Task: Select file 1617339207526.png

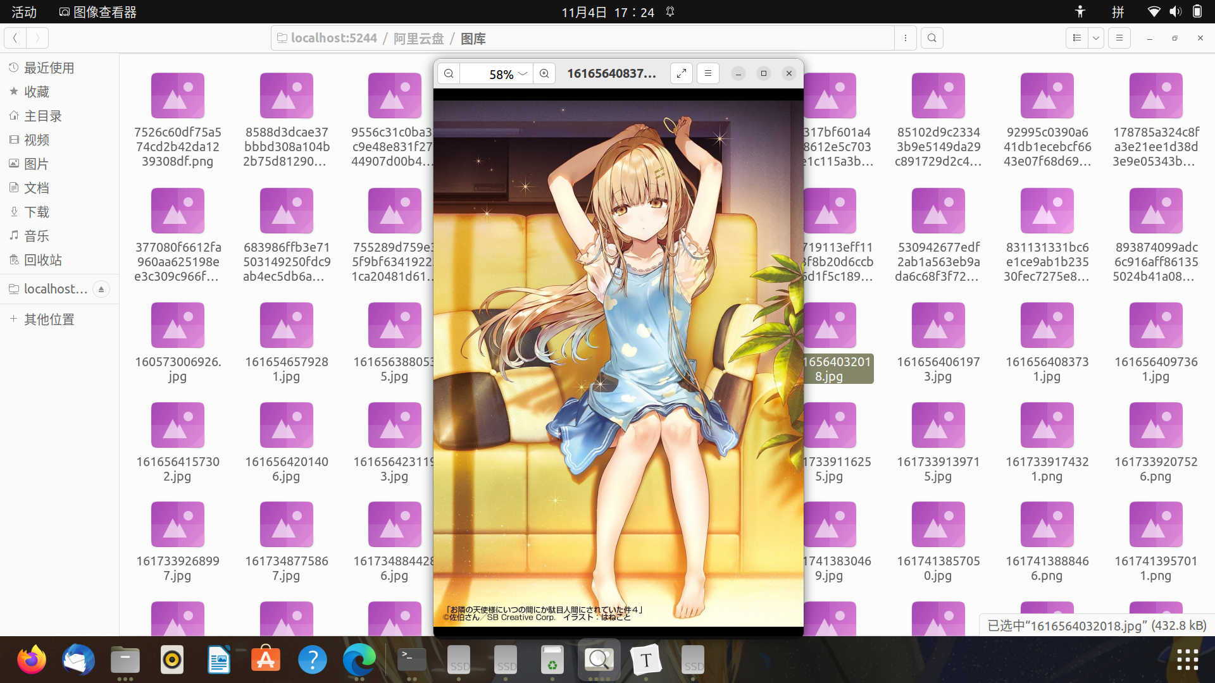Action: point(1156,443)
